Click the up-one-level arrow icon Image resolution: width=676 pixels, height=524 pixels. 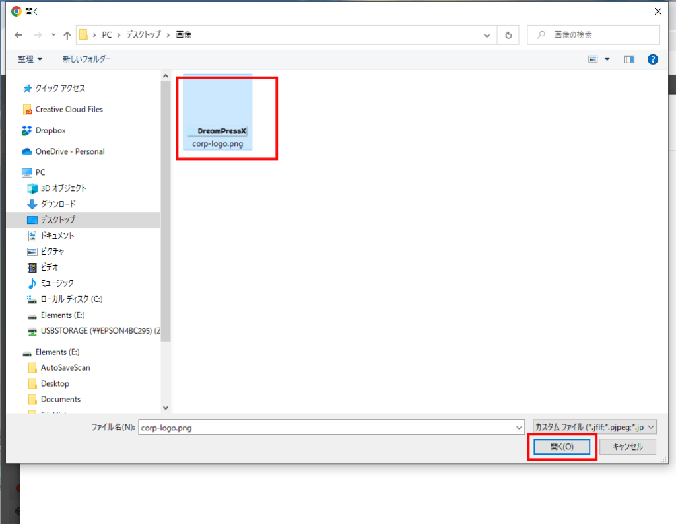[67, 34]
